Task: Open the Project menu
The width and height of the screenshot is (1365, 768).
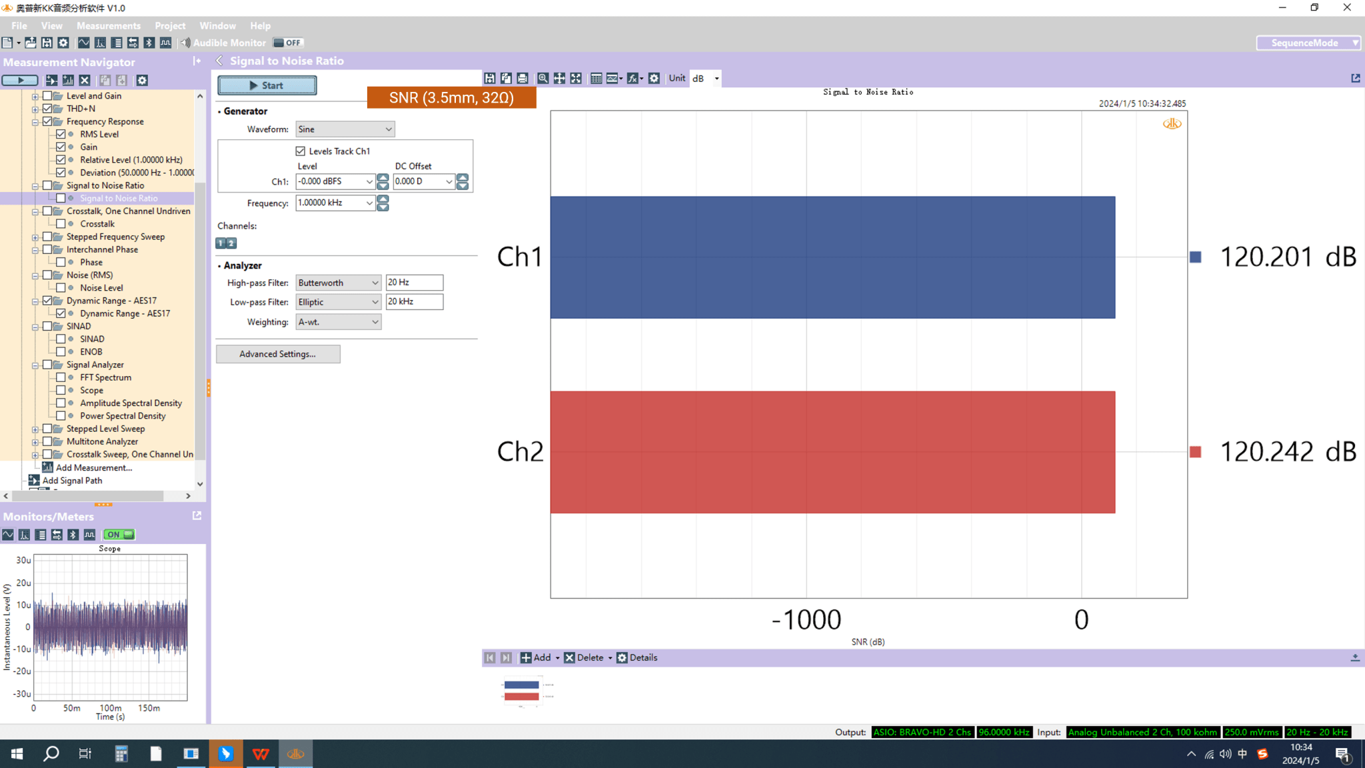Action: tap(170, 26)
